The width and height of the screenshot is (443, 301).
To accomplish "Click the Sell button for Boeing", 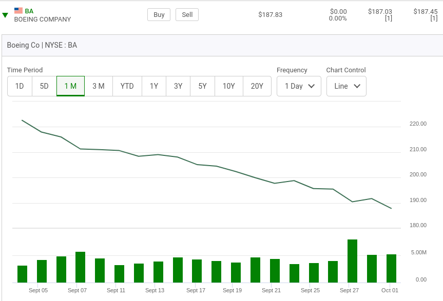I will point(187,15).
